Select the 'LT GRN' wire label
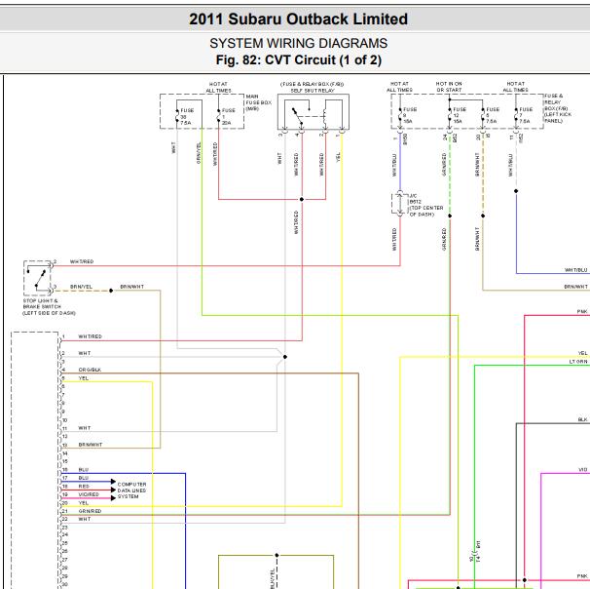The height and width of the screenshot is (589, 590). coord(578,362)
